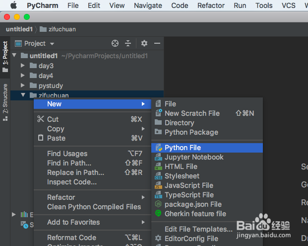Image resolution: width=308 pixels, height=246 pixels.
Task: Click Paste in context menu
Action: 92,138
